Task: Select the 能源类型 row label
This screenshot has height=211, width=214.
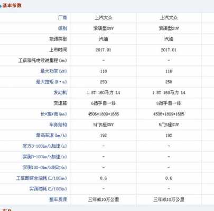Action: tap(58, 39)
